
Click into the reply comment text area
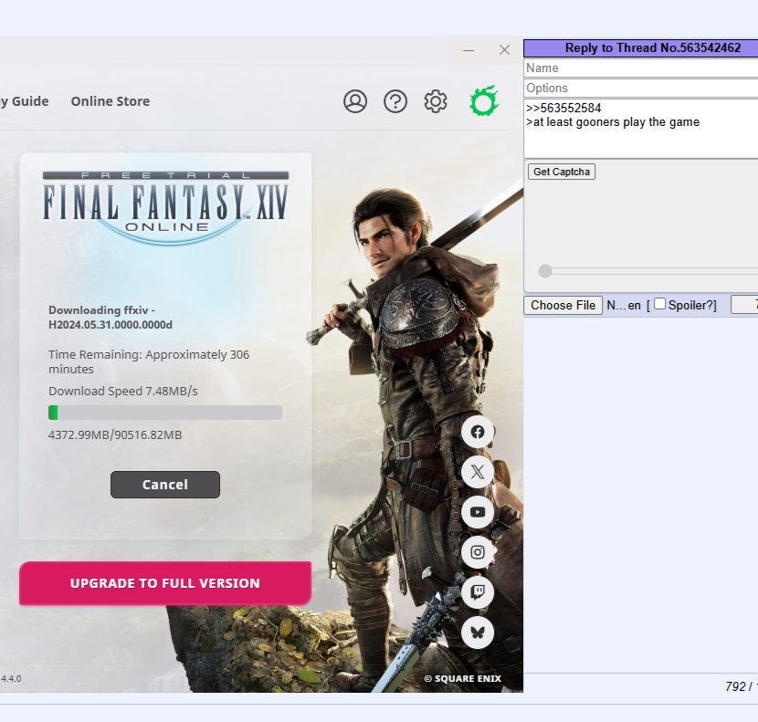(640, 129)
